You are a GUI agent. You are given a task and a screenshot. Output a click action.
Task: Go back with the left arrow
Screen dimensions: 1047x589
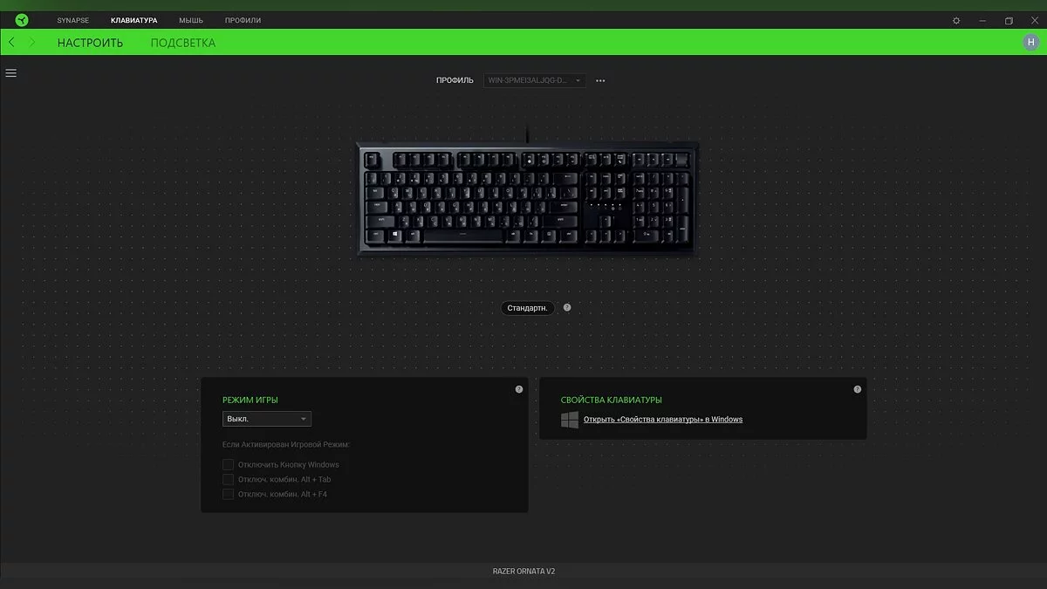tap(11, 42)
